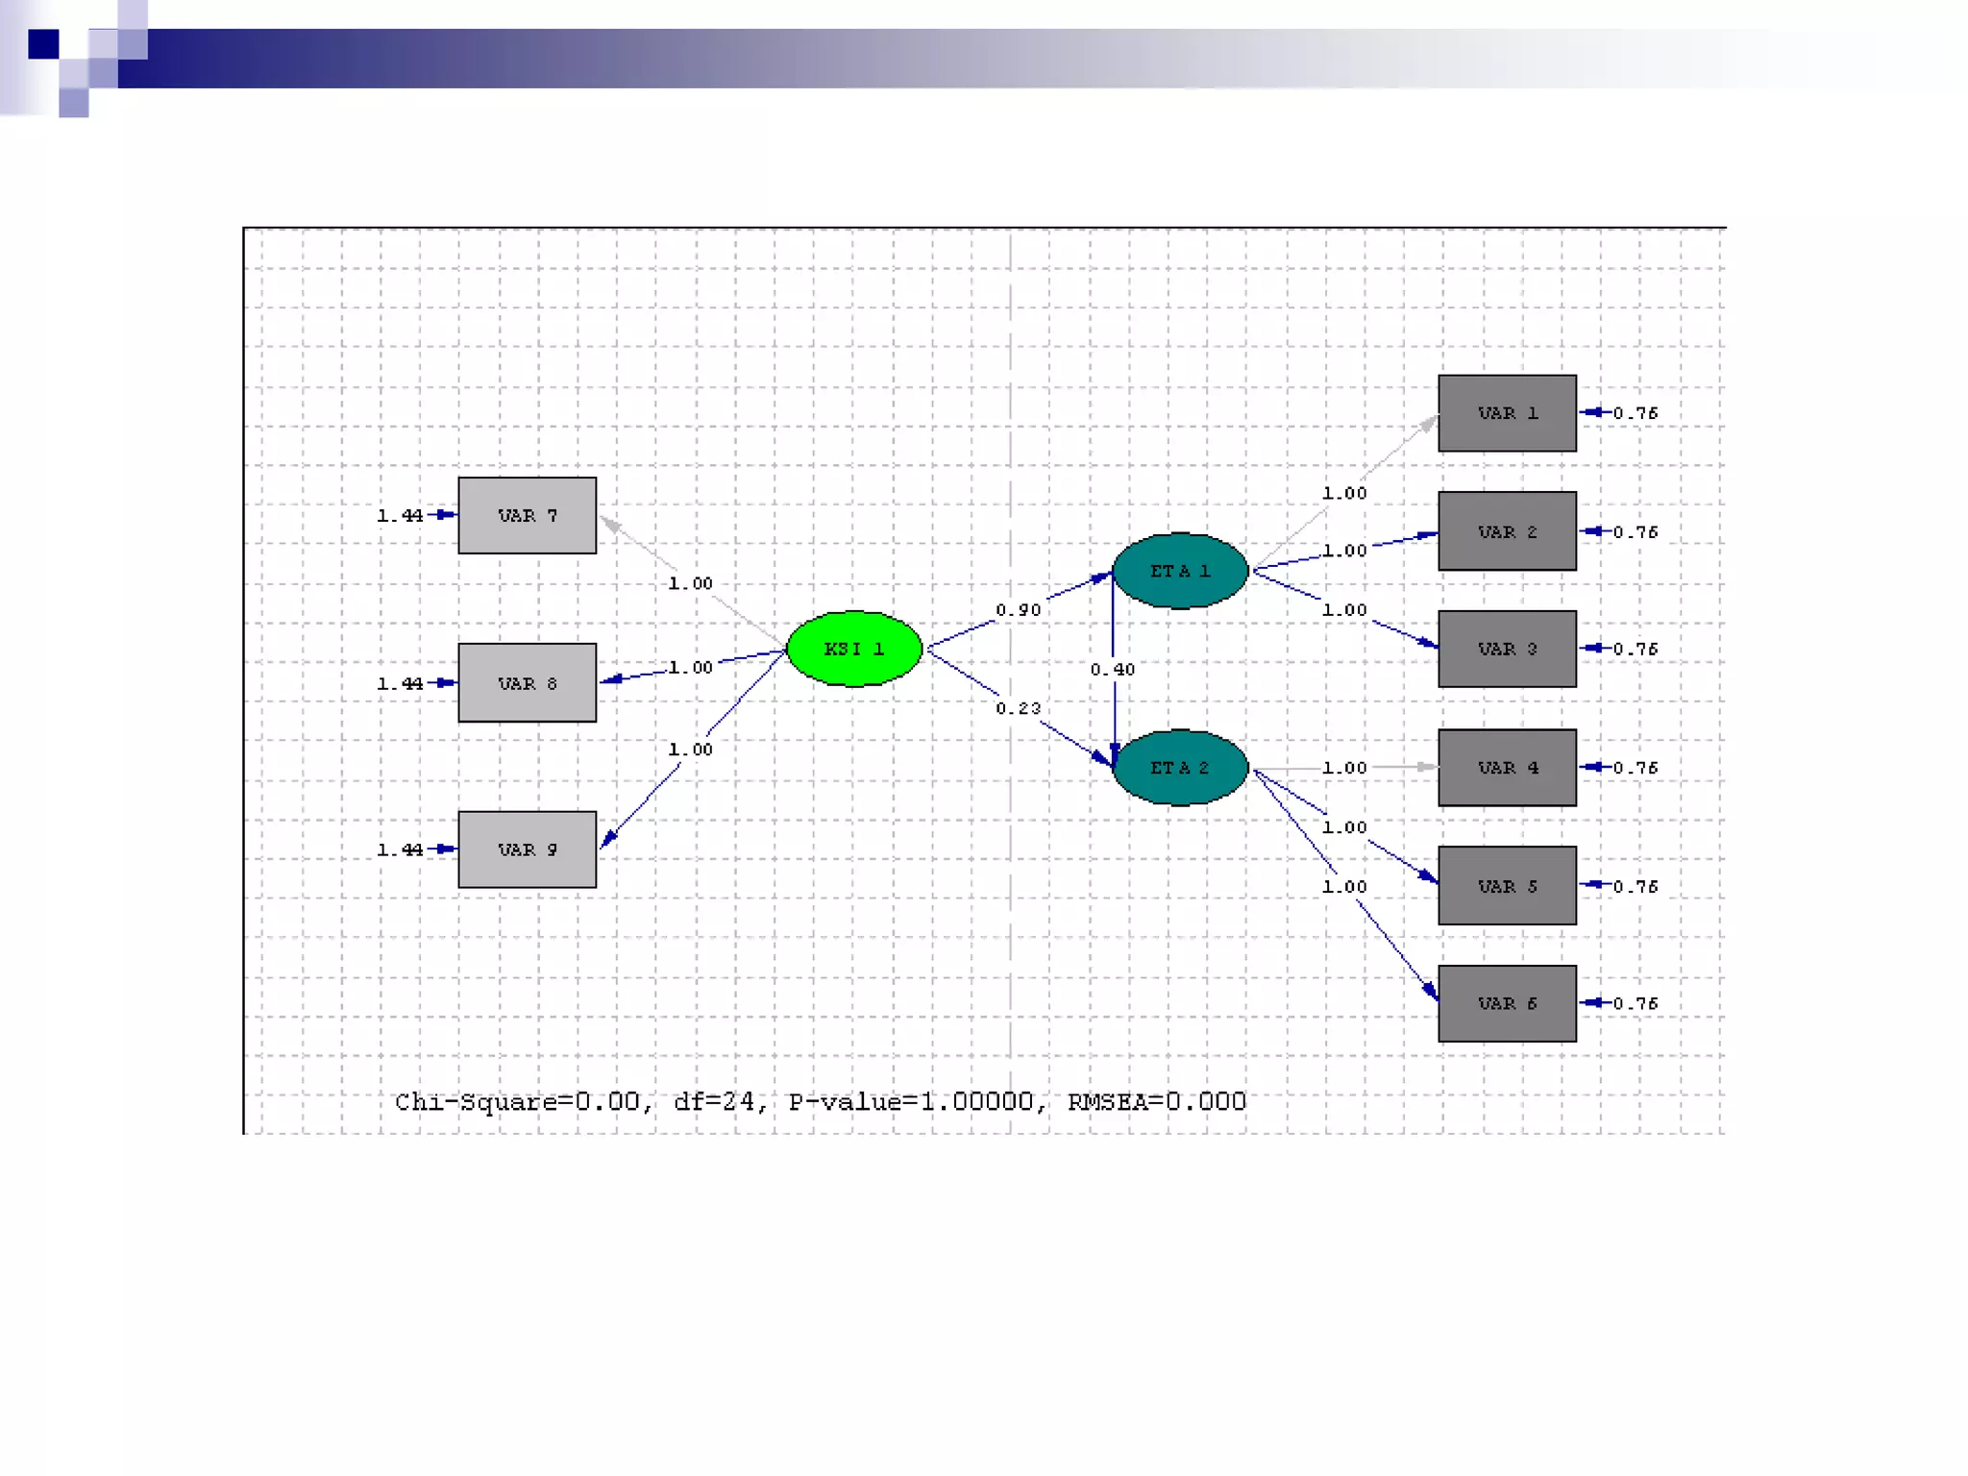This screenshot has width=1968, height=1476.
Task: Select the ETA 2 latent variable ellipse
Action: [x=1180, y=768]
